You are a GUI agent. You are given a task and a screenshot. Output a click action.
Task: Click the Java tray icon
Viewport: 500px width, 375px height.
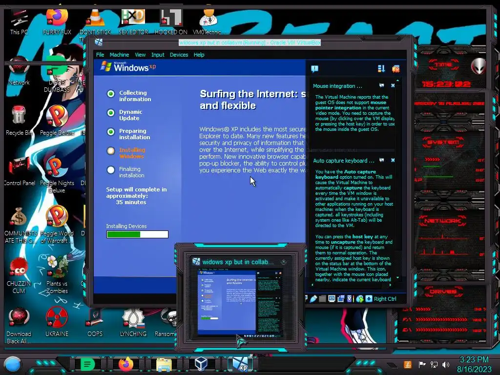[x=408, y=364]
